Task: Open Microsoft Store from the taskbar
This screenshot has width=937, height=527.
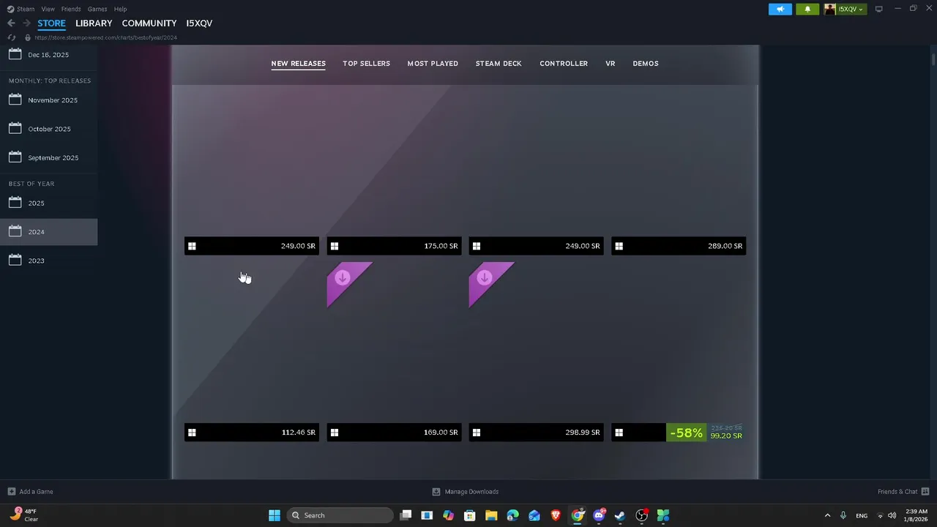Action: point(470,515)
